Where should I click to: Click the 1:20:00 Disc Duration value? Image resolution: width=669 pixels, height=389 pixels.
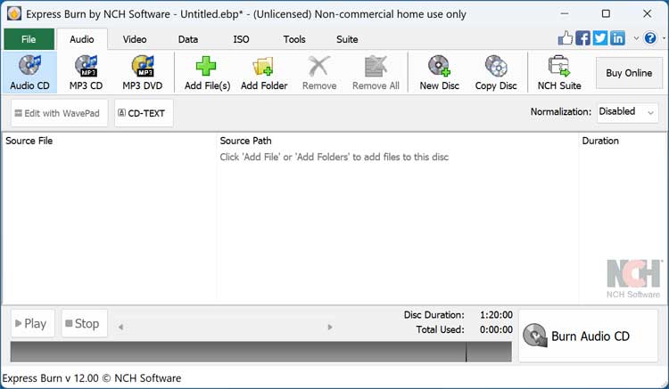(496, 315)
